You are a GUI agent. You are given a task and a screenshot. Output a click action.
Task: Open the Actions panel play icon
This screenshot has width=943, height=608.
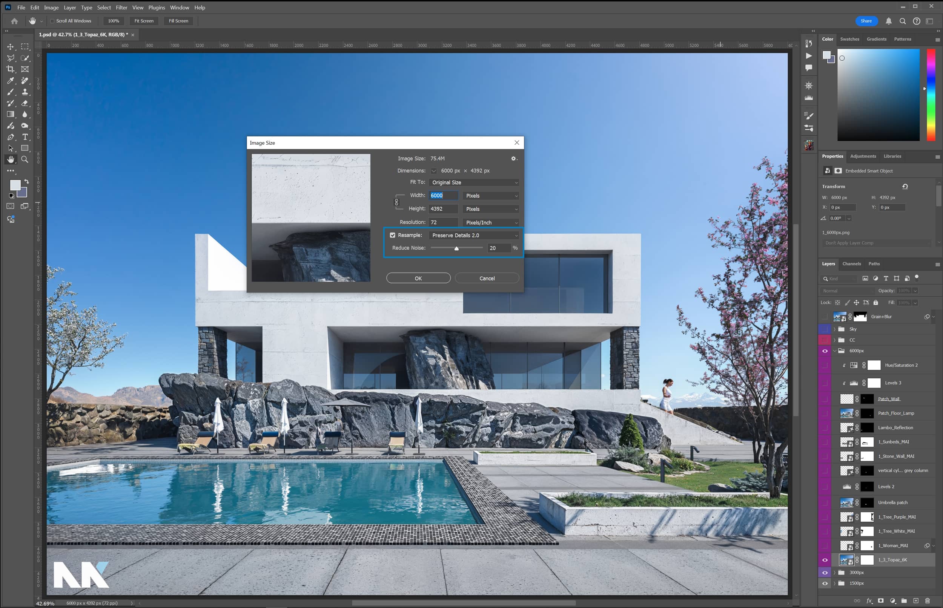pos(809,56)
